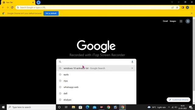
Task: Open Mail app from taskbar
Action: click(94, 107)
